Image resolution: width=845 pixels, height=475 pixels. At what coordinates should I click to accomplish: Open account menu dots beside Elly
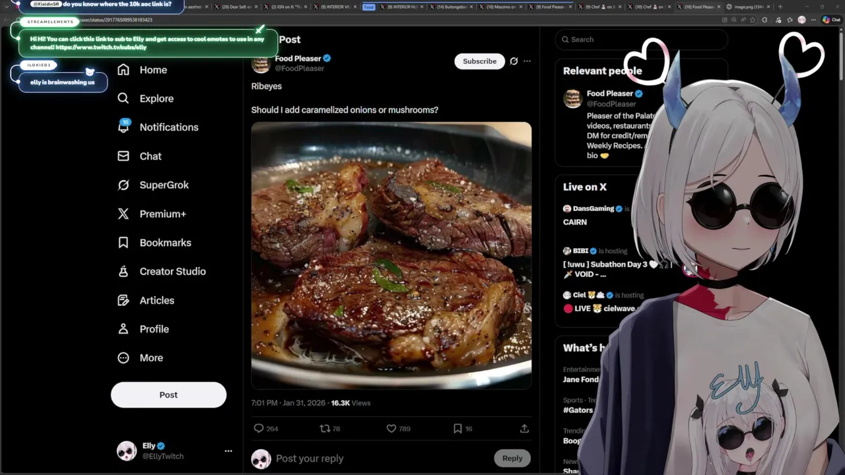click(x=228, y=451)
